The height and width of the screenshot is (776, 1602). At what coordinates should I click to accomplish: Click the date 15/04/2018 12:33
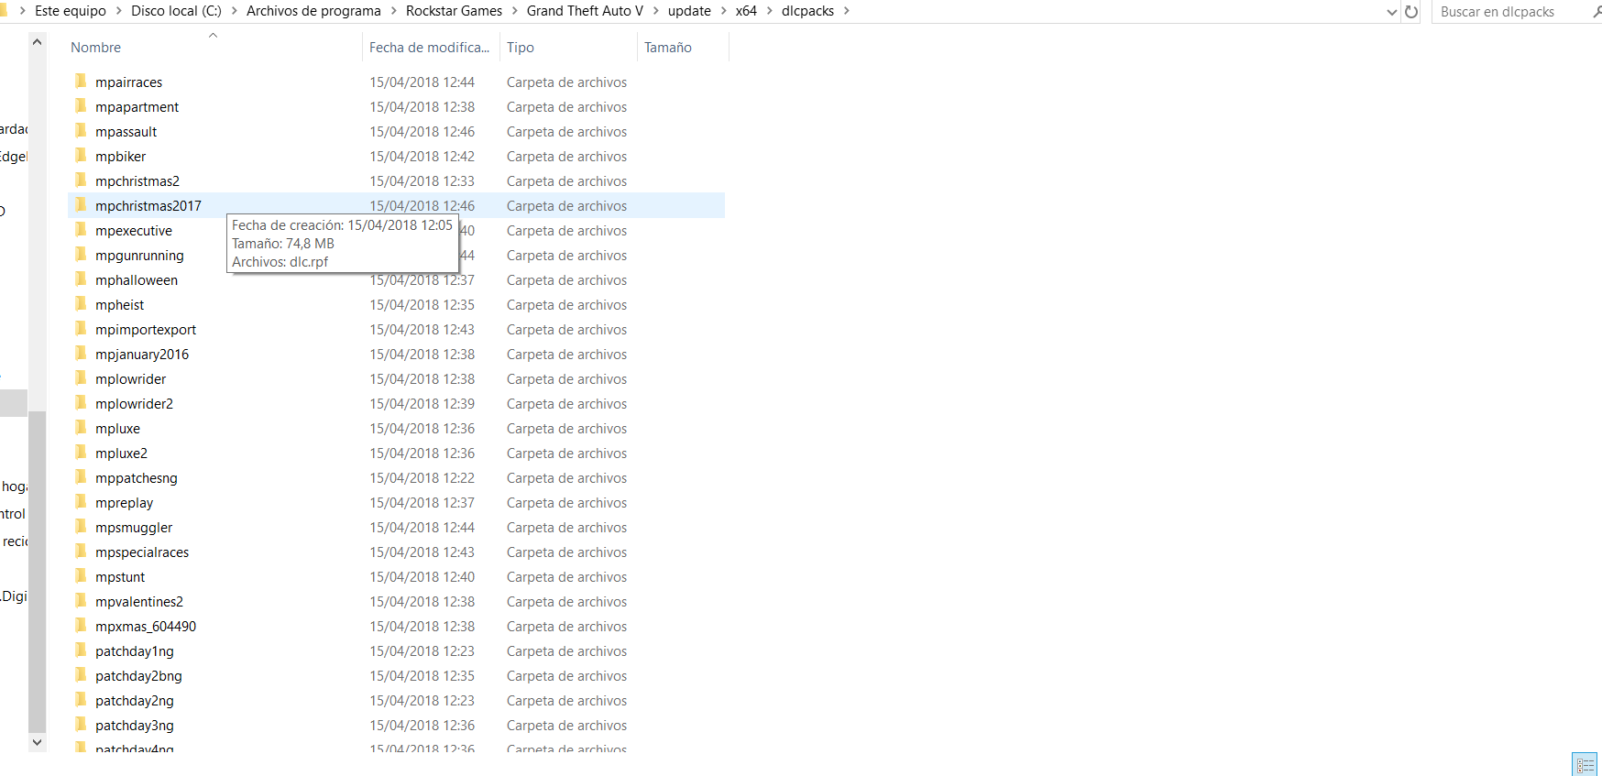point(422,181)
